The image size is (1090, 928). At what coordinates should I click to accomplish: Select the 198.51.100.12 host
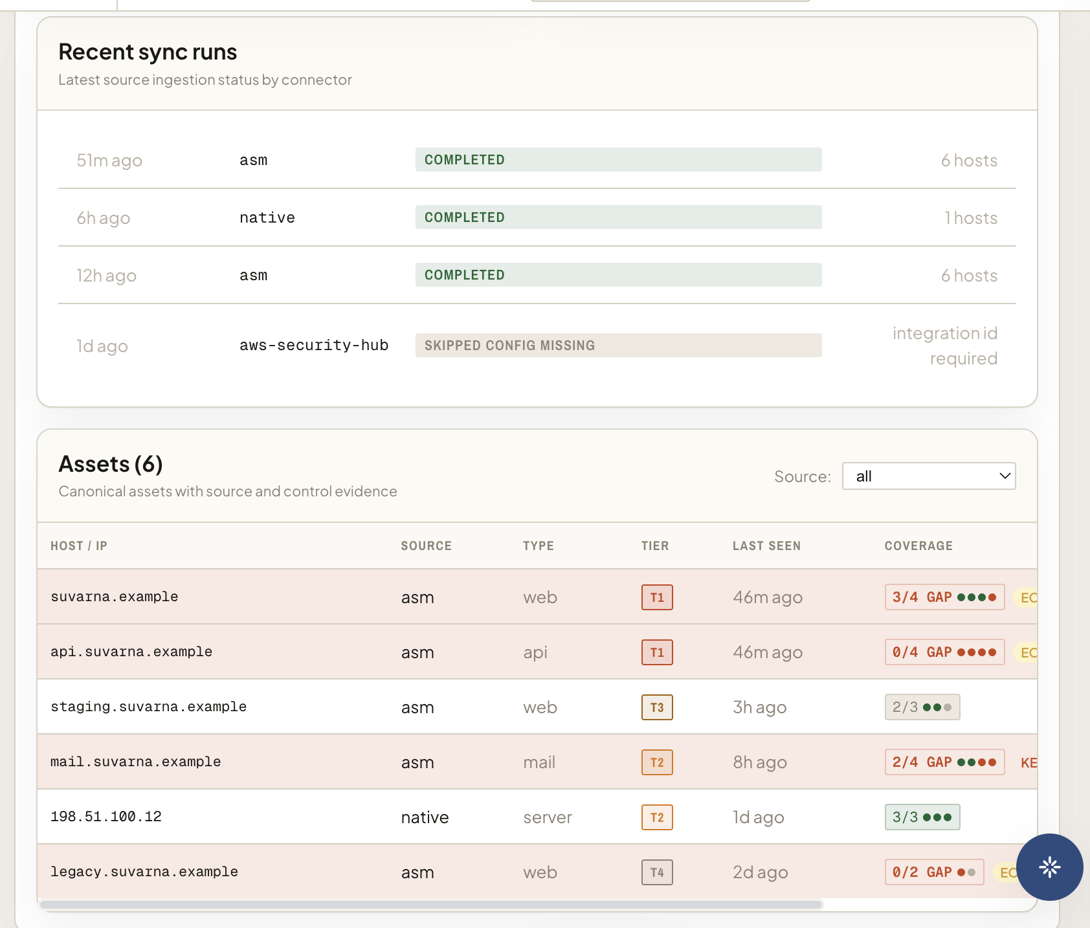coord(106,817)
